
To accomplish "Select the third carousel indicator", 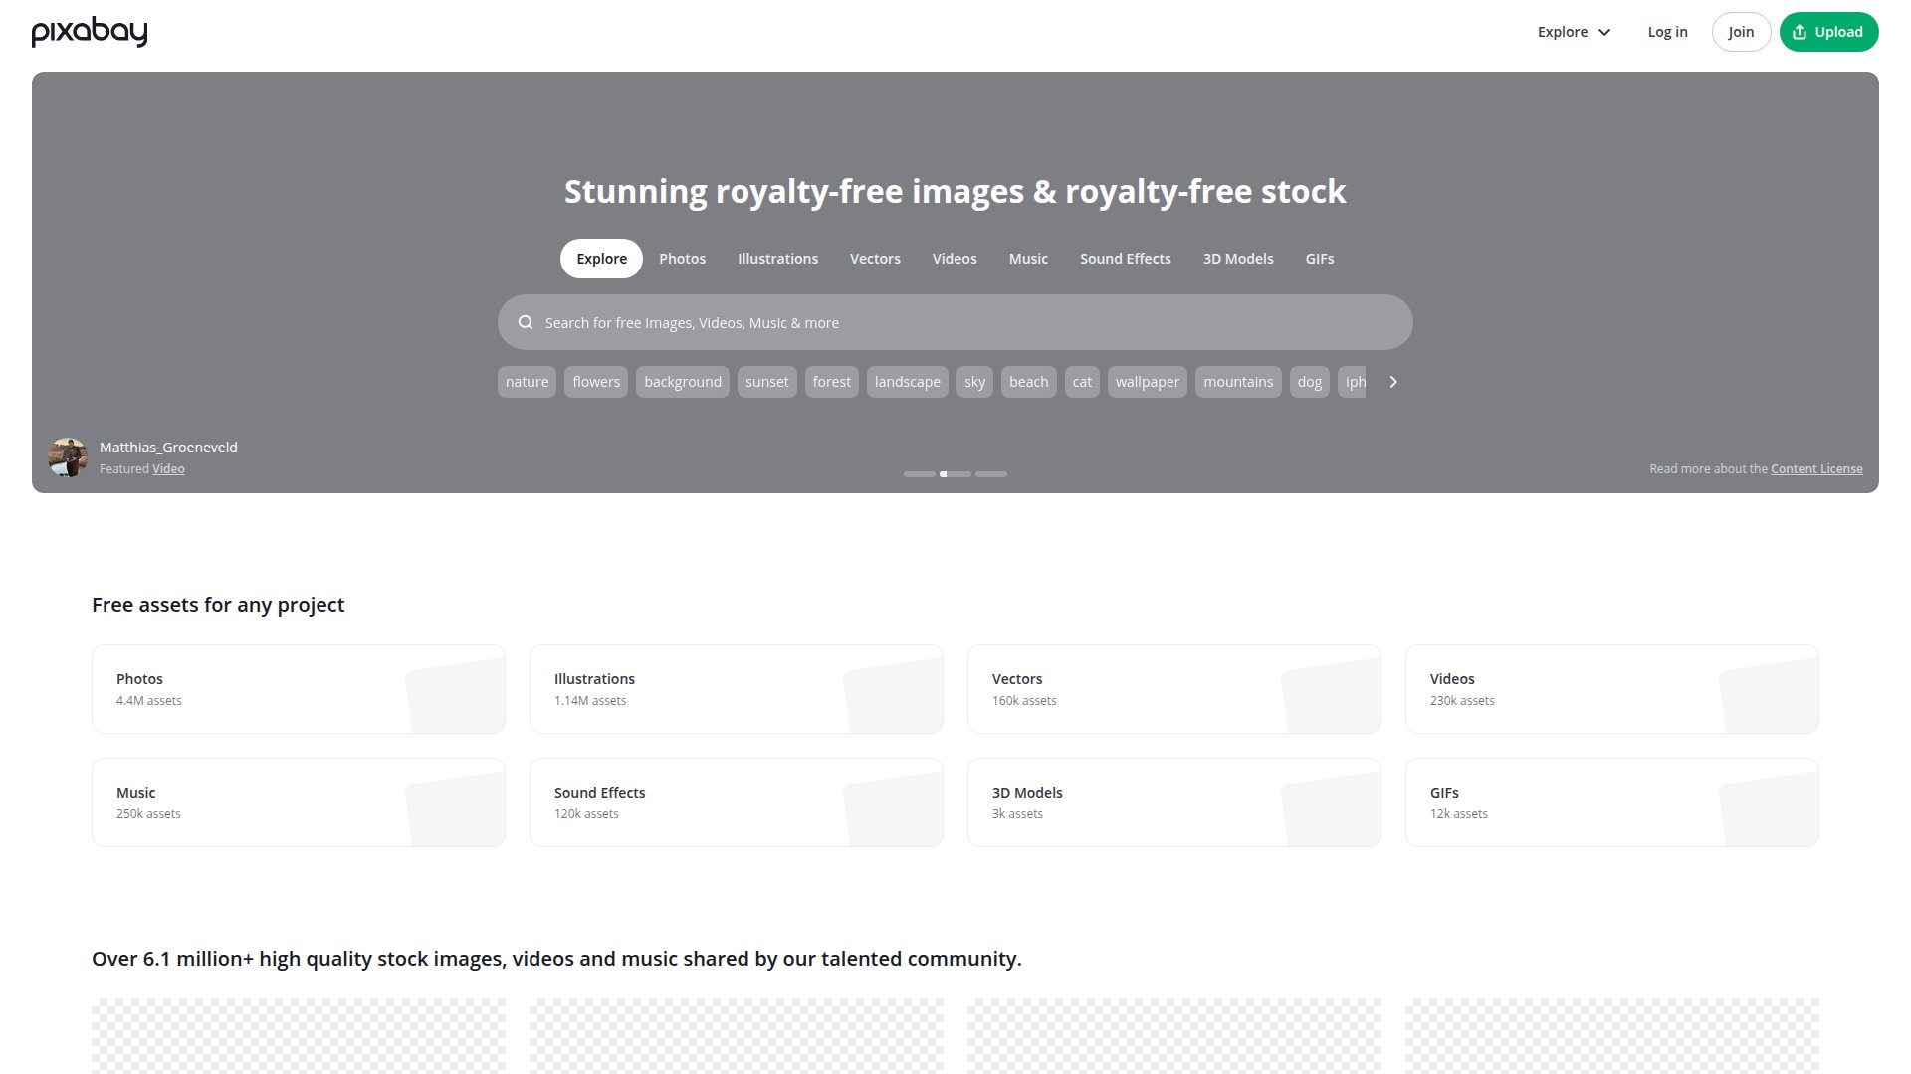I will tap(991, 474).
